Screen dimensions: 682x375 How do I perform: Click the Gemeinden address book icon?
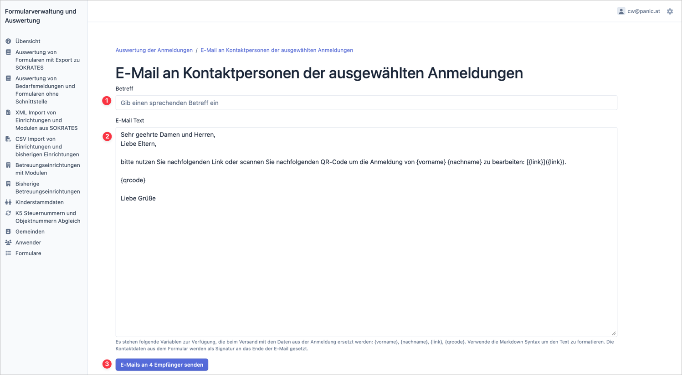(8, 231)
